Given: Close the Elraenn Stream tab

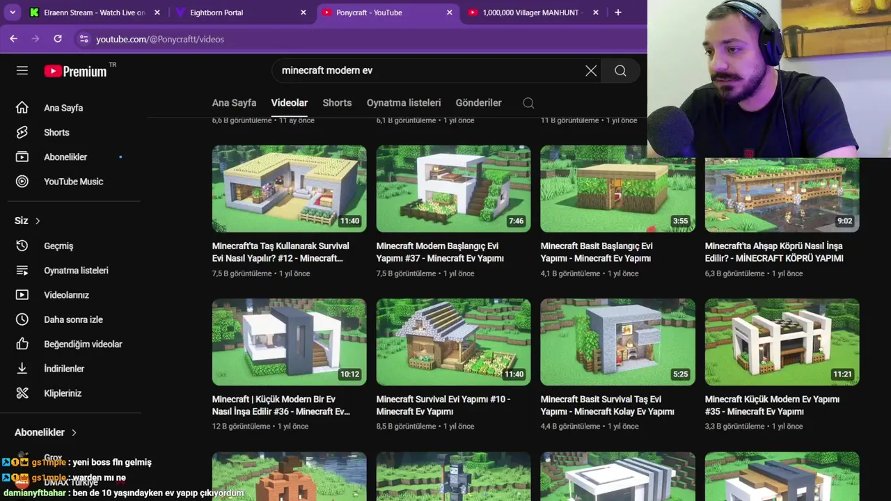Looking at the screenshot, I should (x=157, y=13).
